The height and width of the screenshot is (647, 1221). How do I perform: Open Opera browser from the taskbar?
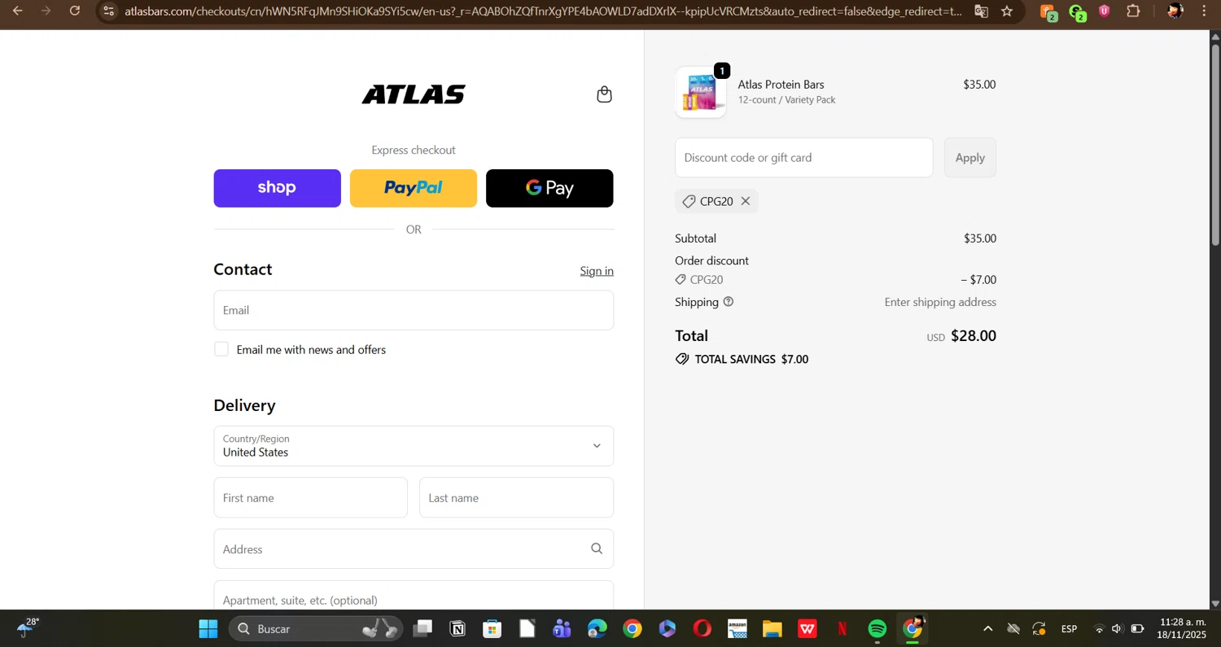click(702, 629)
